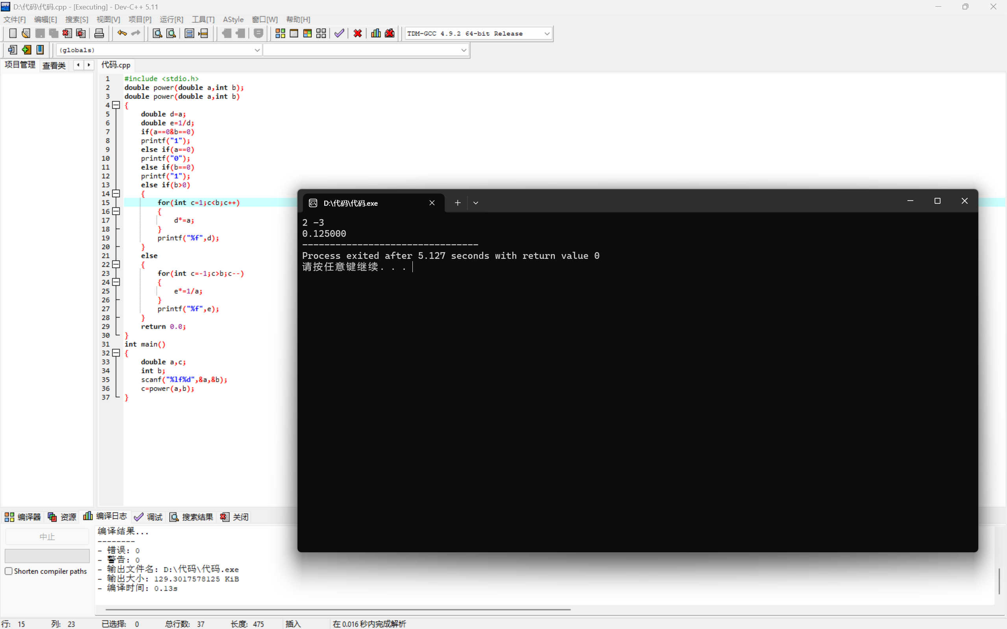The image size is (1007, 629).
Task: Open the console tab list dropdown chevron
Action: point(476,203)
